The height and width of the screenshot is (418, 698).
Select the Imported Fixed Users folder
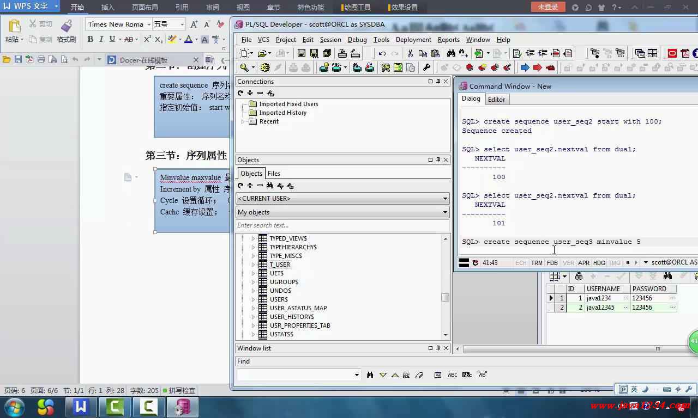coord(288,104)
